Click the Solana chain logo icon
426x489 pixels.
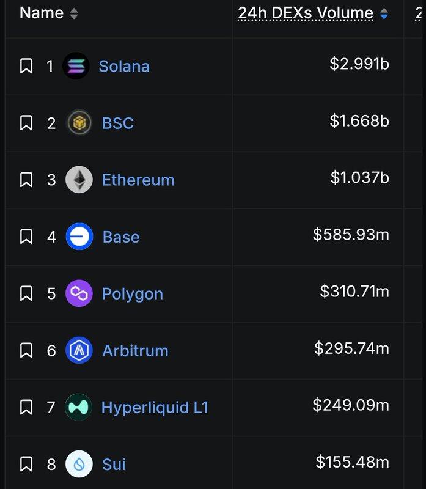click(76, 66)
